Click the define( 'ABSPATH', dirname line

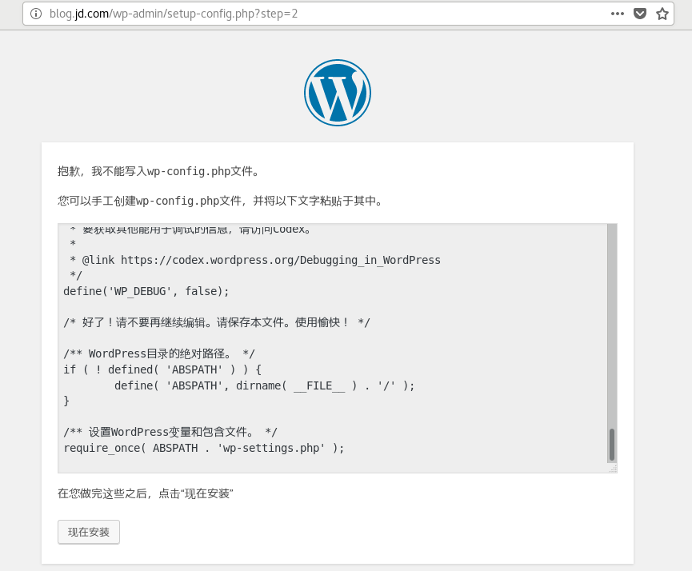click(x=264, y=385)
